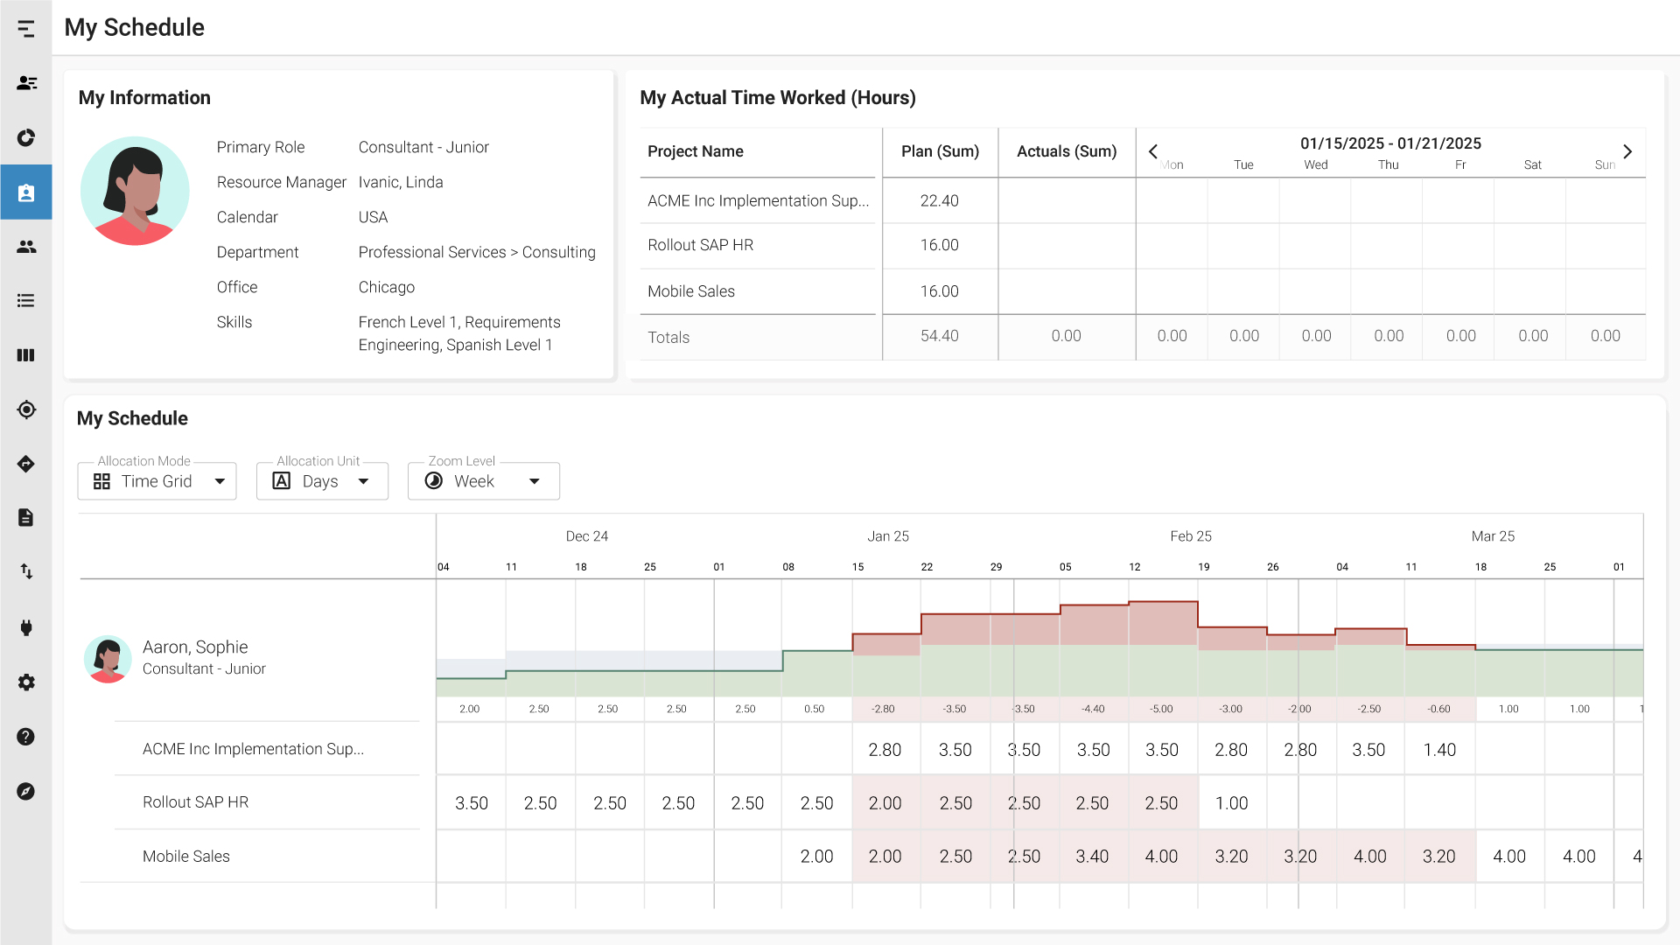Click the Mobile Sales 3.40 allocation cell
The width and height of the screenshot is (1680, 945).
[1093, 857]
